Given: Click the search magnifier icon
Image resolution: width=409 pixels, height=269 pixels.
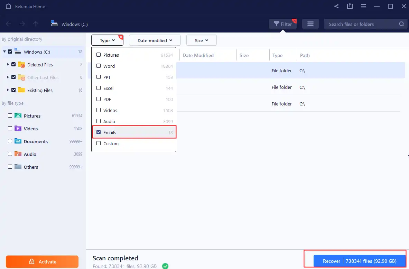Looking at the screenshot, I should pos(401,24).
